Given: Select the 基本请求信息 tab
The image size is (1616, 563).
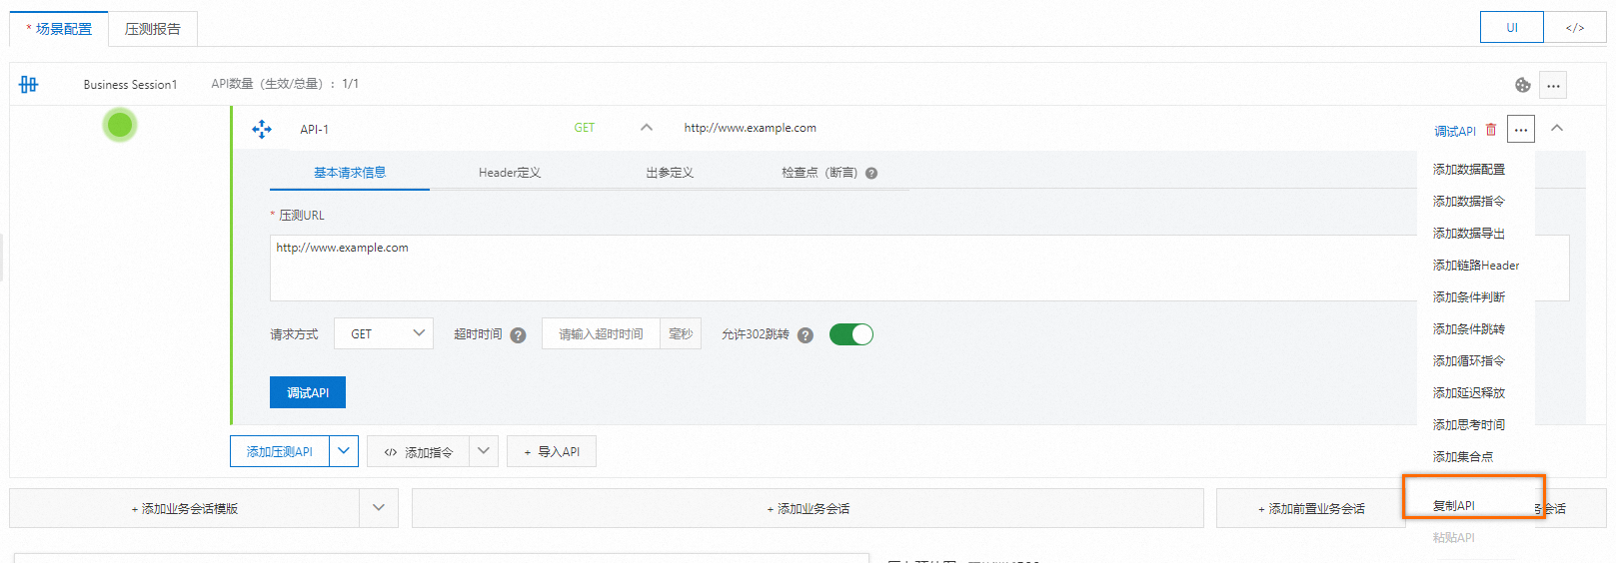Looking at the screenshot, I should coord(350,173).
